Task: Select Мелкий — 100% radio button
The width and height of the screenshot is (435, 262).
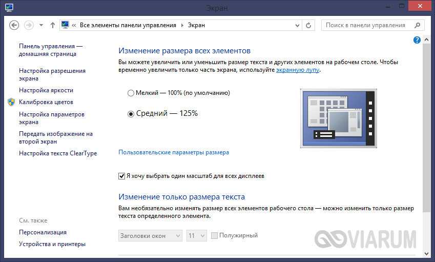Action: 131,93
